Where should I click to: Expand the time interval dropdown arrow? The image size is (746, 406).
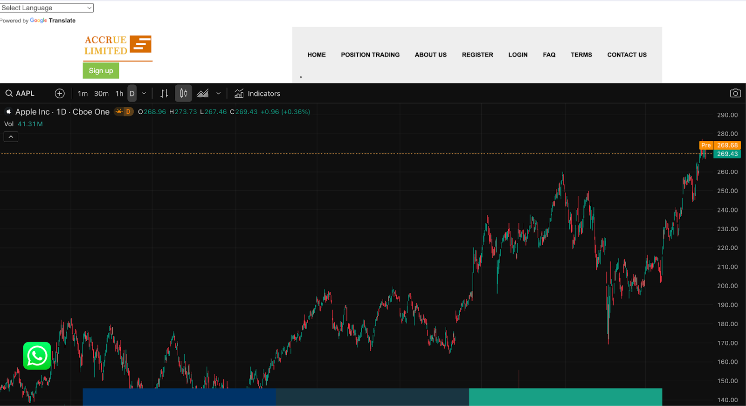pos(144,94)
